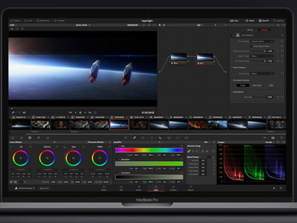Switch to the Edit page
The width and height of the screenshot is (297, 223).
pos(121,188)
